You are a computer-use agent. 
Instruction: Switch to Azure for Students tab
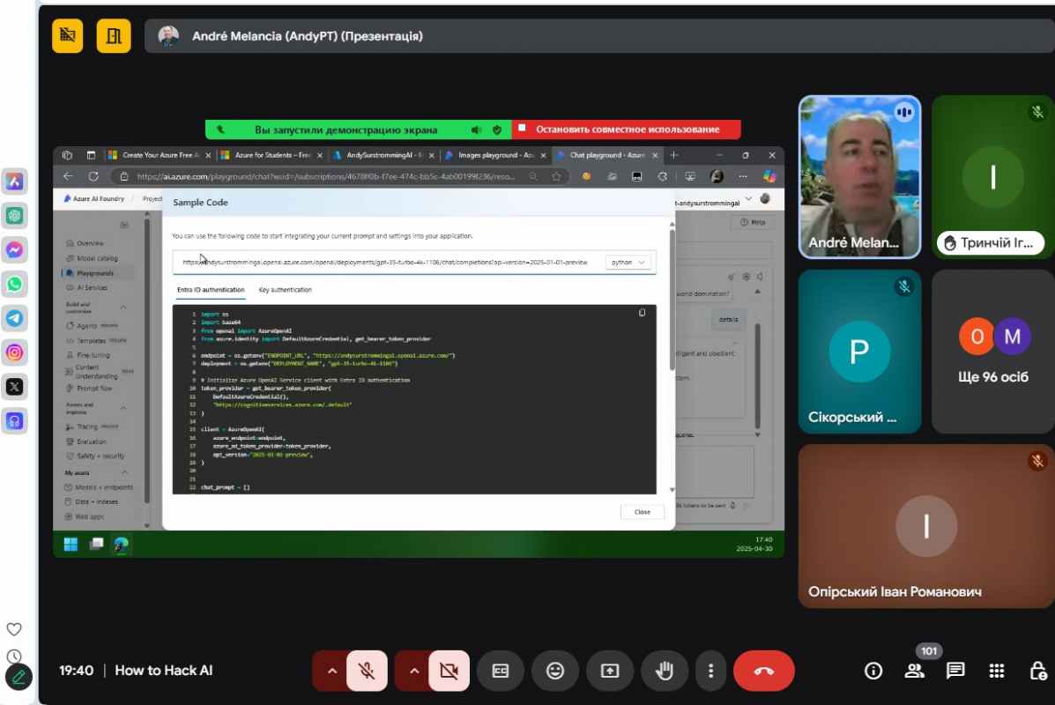click(x=271, y=155)
